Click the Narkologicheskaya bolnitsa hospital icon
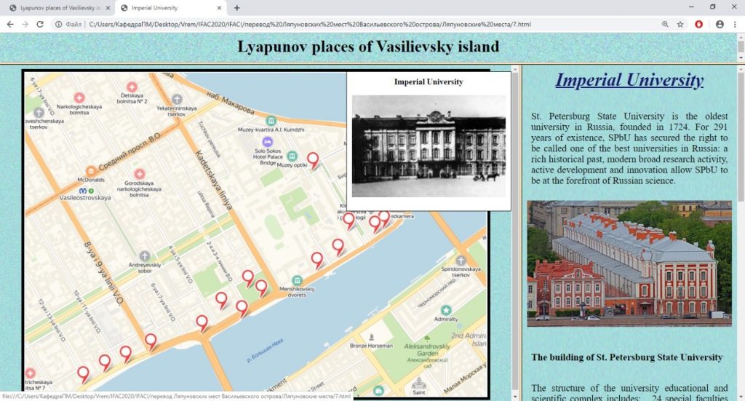745x401 pixels. (79, 98)
